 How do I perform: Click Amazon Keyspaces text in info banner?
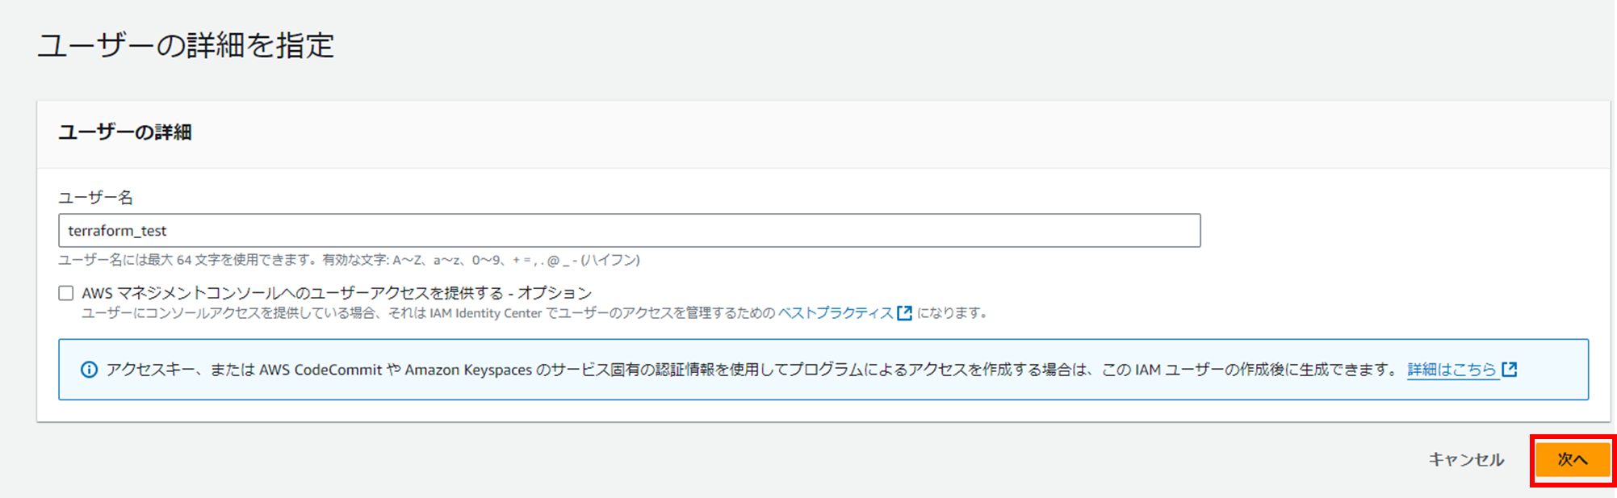[x=468, y=370]
